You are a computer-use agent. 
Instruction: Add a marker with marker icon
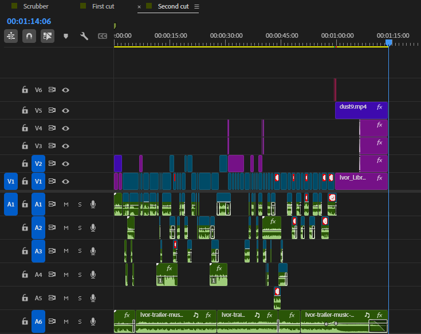(x=66, y=36)
